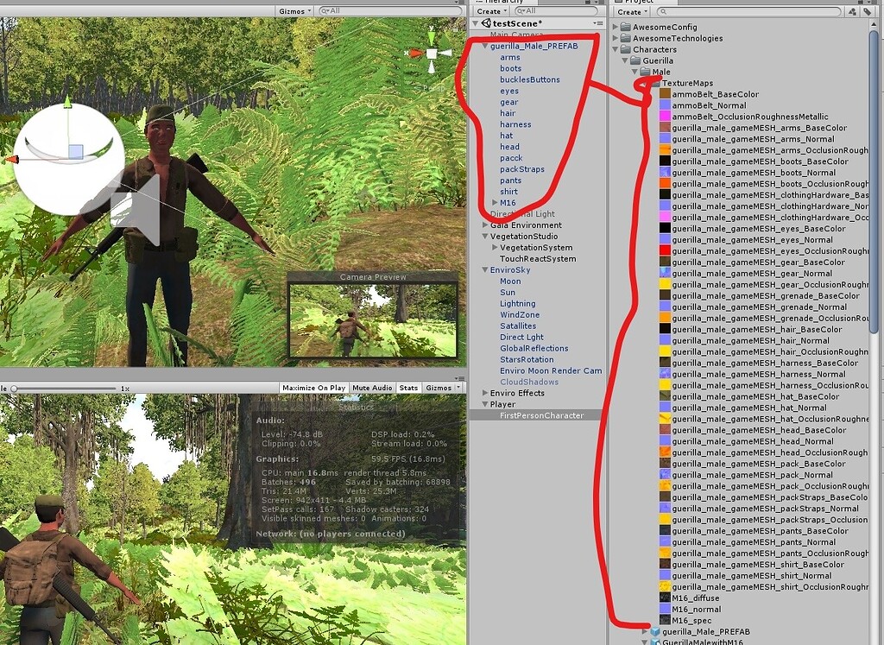Click the favorites search icon in Project toolbar
Viewport: 884px width, 645px height.
coord(852,11)
